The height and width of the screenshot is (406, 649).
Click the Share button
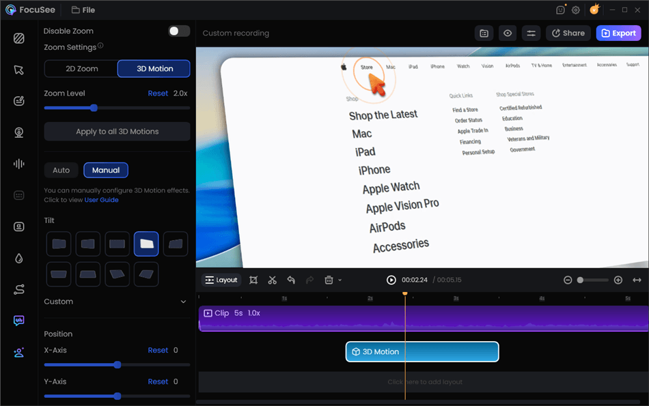568,33
